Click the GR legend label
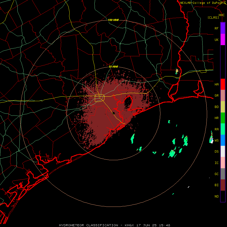Screen dimensions: 227x227 [x=216, y=96]
